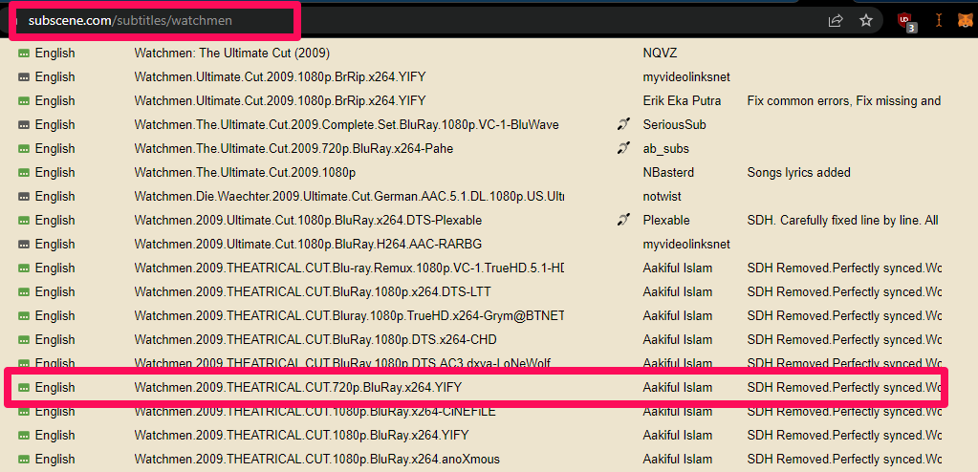Open the THEATRICAL.CUT DTS.x264-CHD subtitle
This screenshot has width=978, height=472.
click(315, 340)
